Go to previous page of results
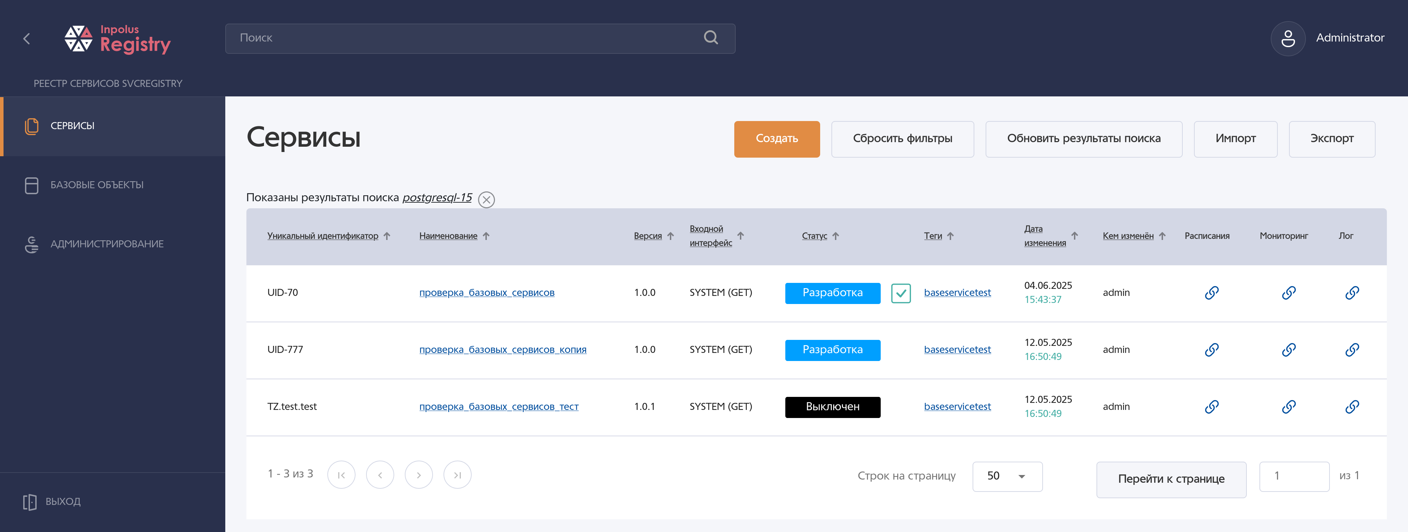 (x=380, y=475)
